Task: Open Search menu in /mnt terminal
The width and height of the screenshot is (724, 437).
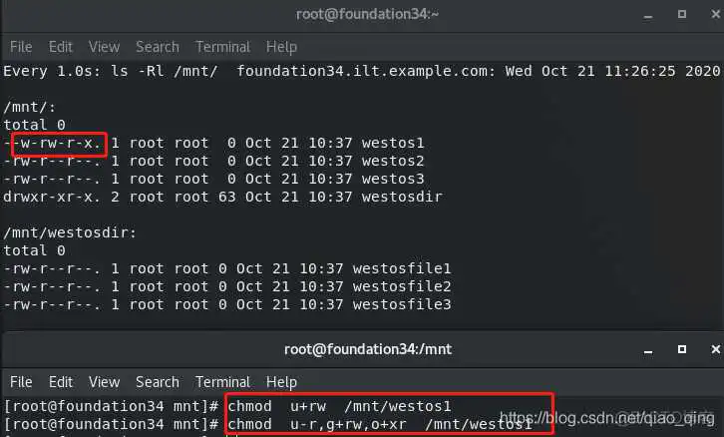Action: [157, 382]
